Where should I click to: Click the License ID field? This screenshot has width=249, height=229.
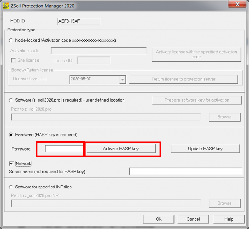click(94, 60)
